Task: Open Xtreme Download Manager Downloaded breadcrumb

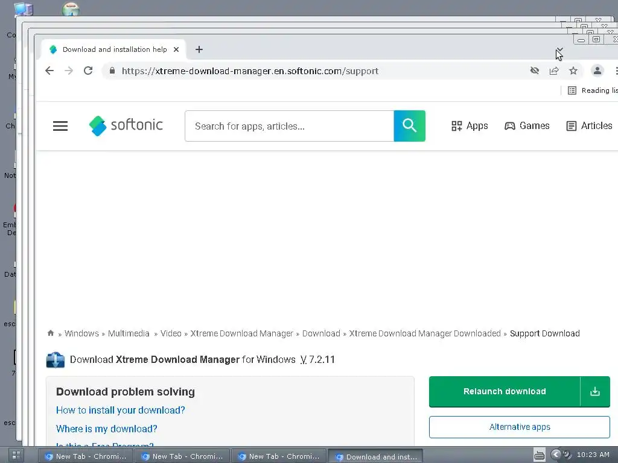Action: (425, 333)
